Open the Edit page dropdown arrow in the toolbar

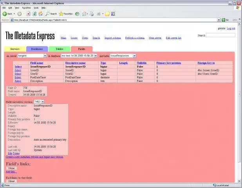[x=103, y=14]
